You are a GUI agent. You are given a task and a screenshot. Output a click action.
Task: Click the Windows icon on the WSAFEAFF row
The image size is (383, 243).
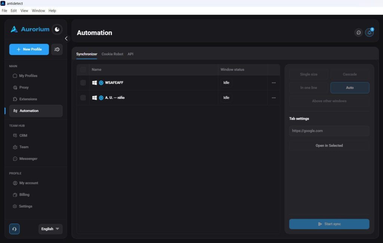94,82
